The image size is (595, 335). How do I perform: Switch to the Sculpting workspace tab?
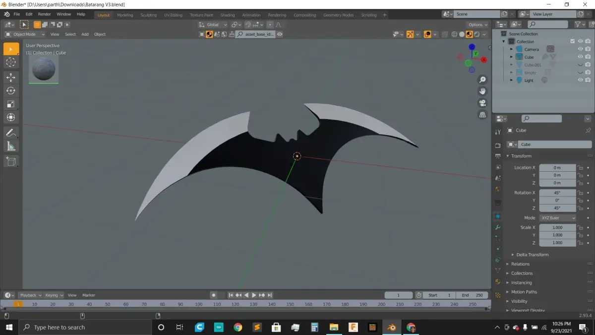(148, 15)
